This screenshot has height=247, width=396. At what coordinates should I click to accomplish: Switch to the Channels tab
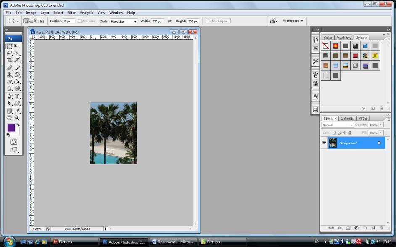(x=347, y=118)
